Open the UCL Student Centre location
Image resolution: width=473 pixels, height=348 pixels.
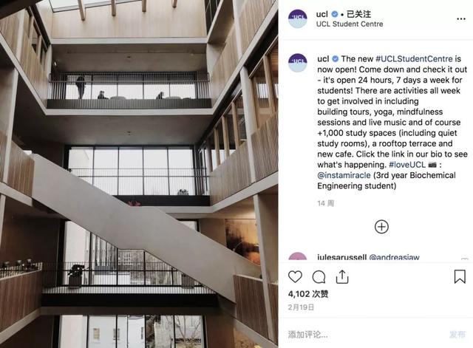tap(350, 24)
